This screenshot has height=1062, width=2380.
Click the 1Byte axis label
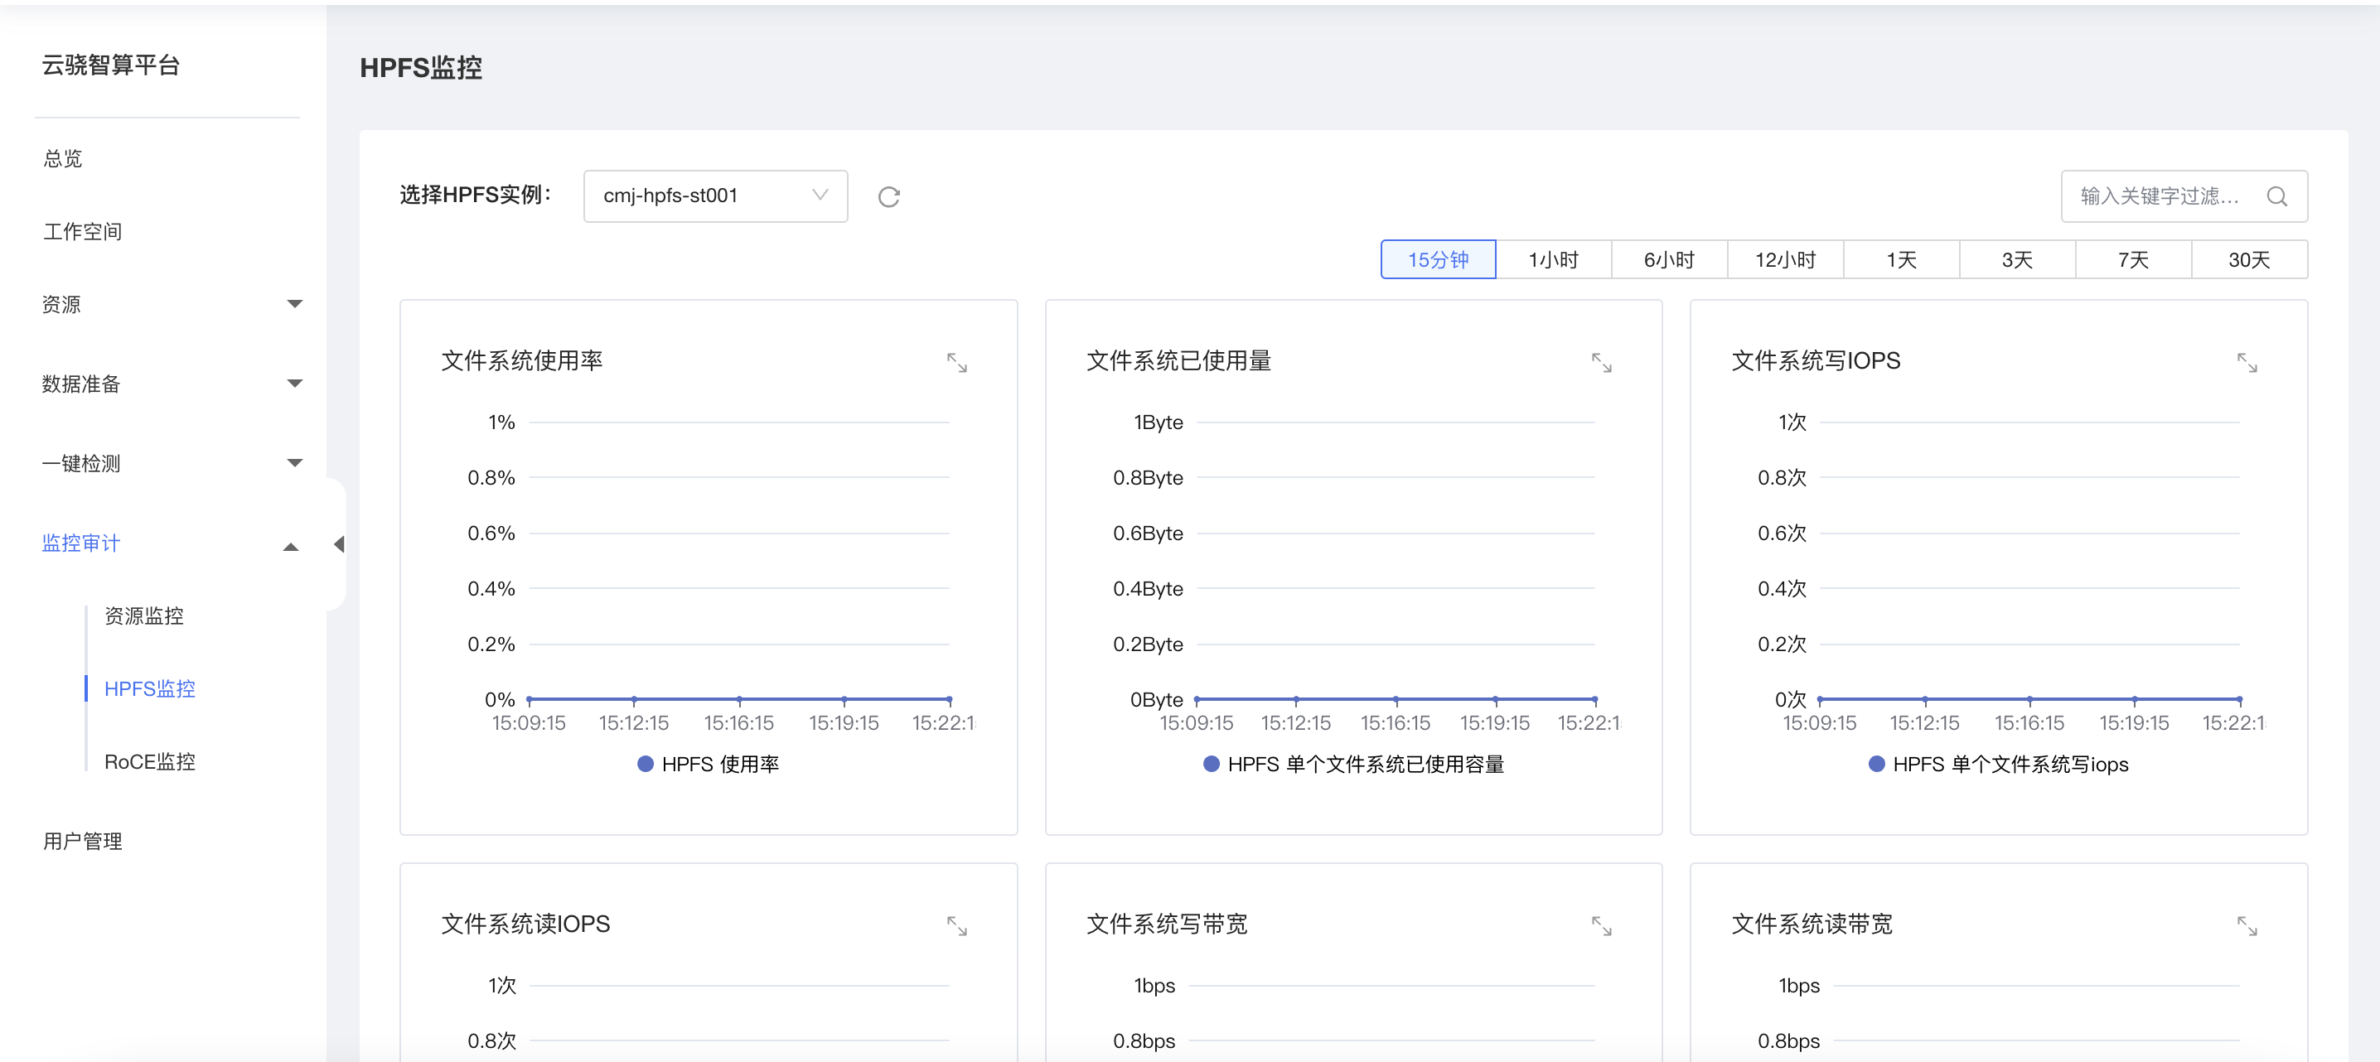click(1158, 422)
